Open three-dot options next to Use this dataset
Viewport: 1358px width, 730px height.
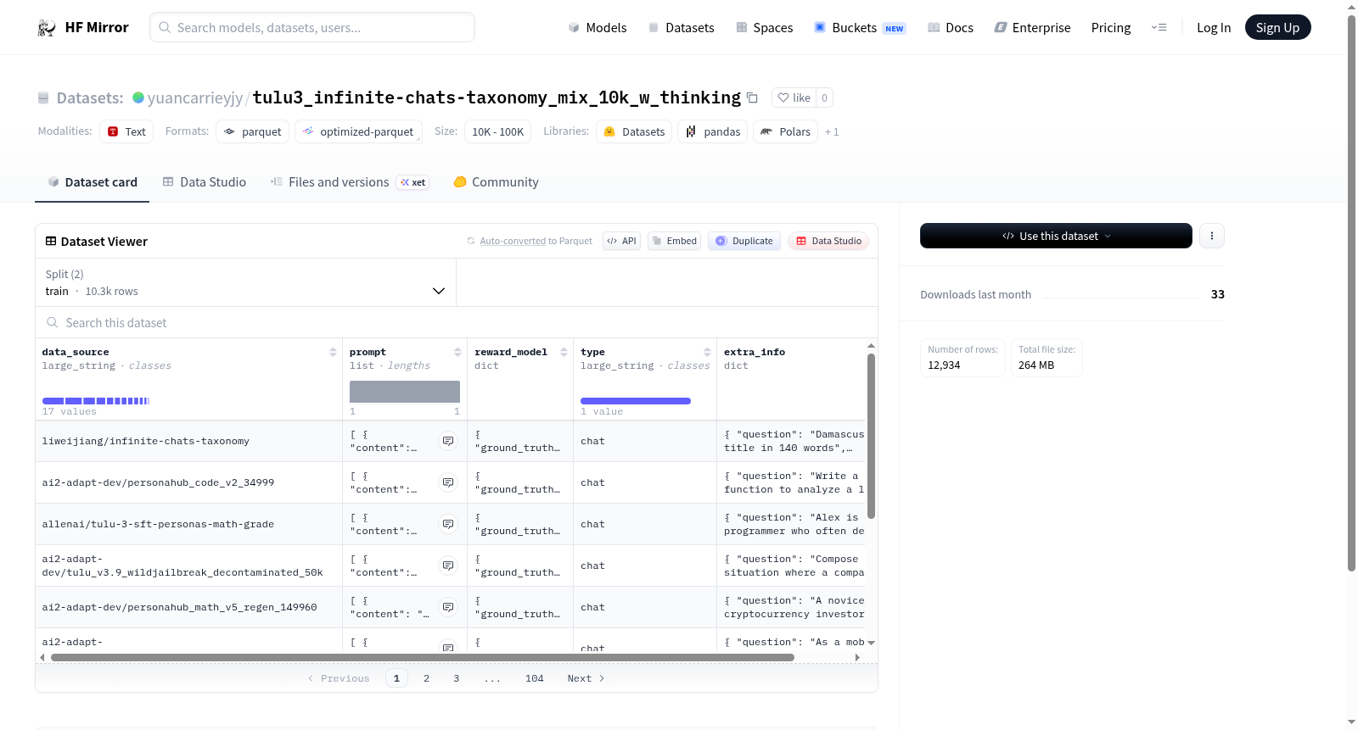[1212, 236]
